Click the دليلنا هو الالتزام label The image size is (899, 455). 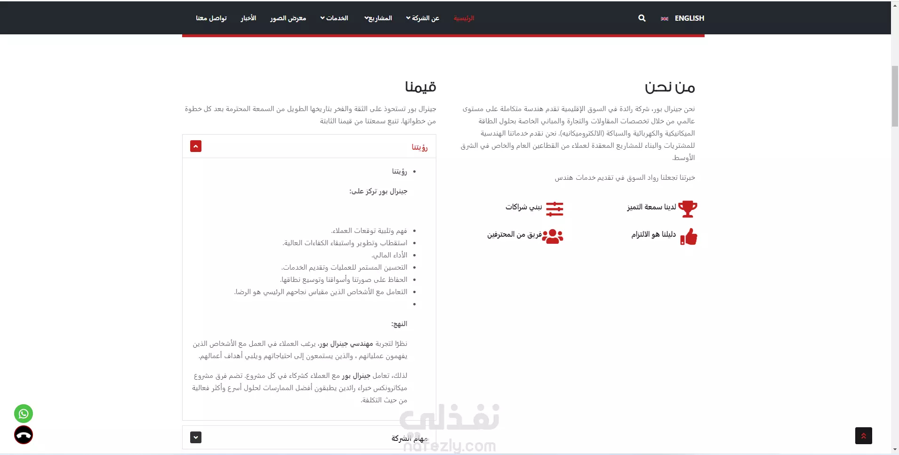pos(654,234)
